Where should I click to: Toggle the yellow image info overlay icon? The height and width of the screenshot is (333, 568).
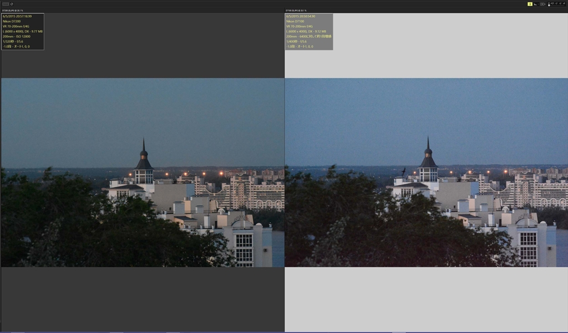tap(530, 4)
